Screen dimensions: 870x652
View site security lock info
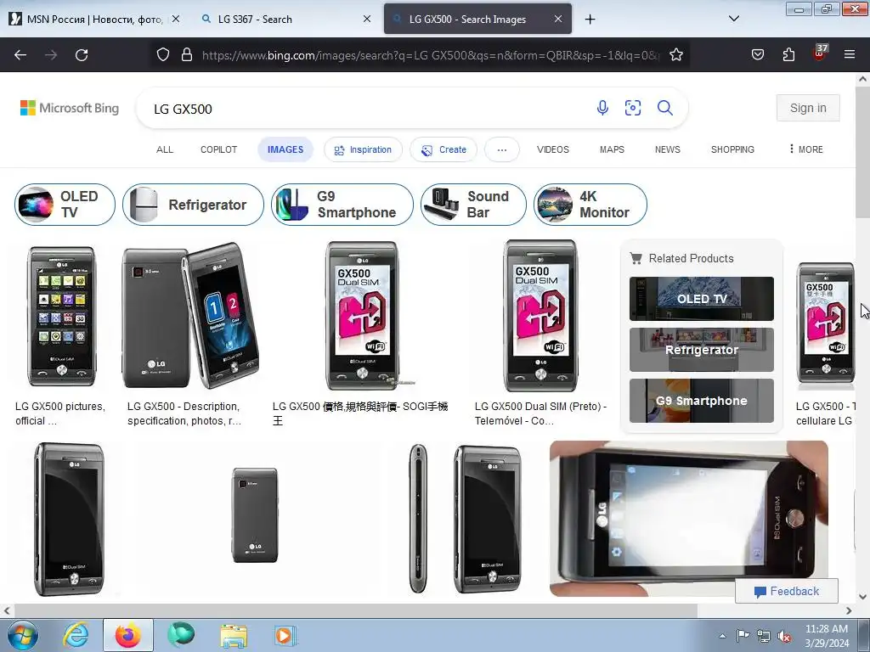tap(187, 54)
